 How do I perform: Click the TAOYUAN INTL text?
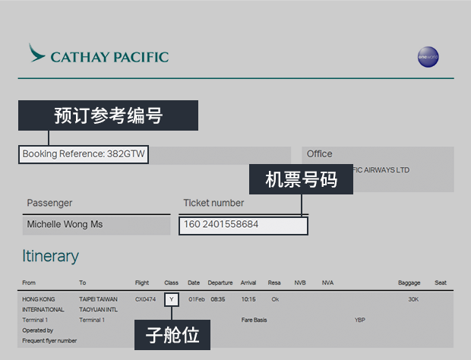[x=98, y=310]
